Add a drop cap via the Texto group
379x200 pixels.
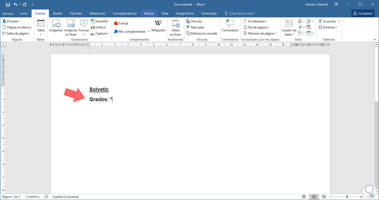point(301,33)
